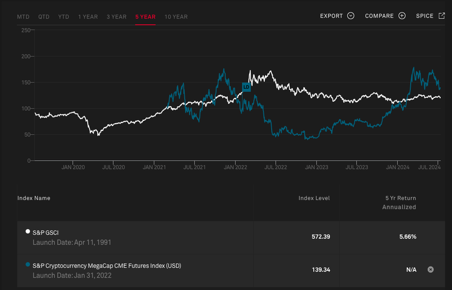
Task: Click the teal dot beside S&P Cryptocurrency MegaCap
Action: pyautogui.click(x=28, y=264)
